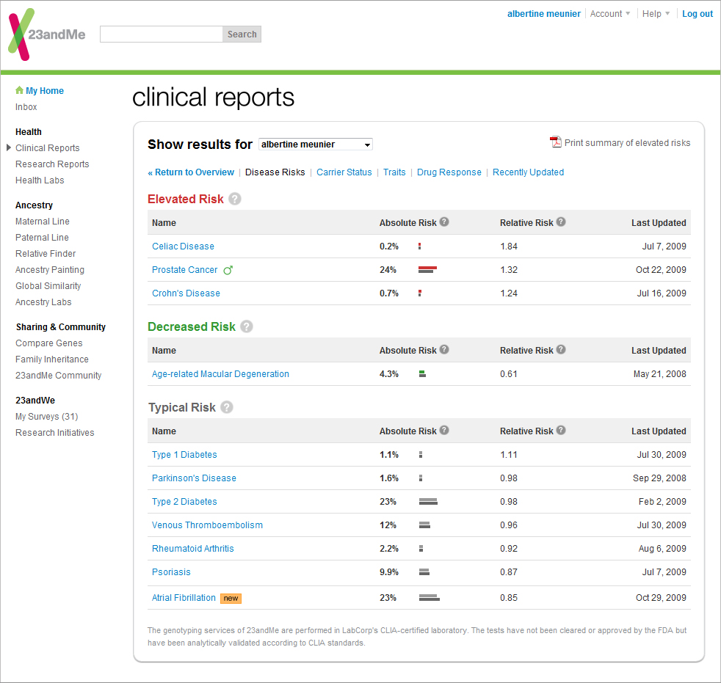Open the Atrial Fibrillation report
721x683 pixels.
click(x=184, y=598)
